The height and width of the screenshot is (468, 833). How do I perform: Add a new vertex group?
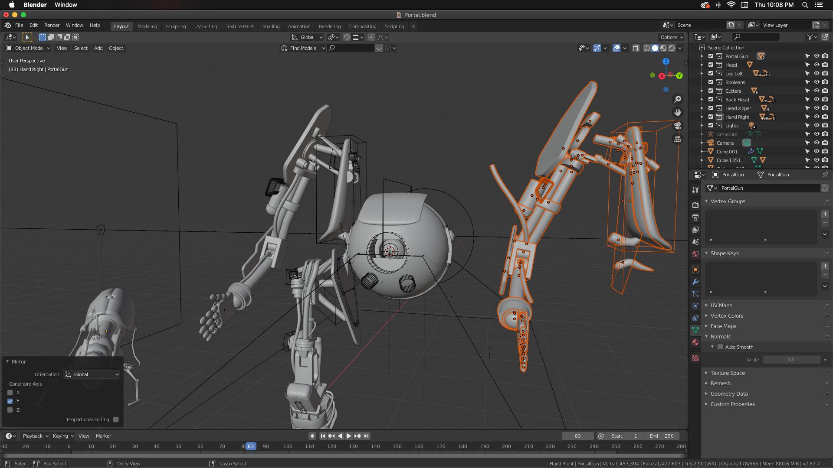[x=825, y=214]
